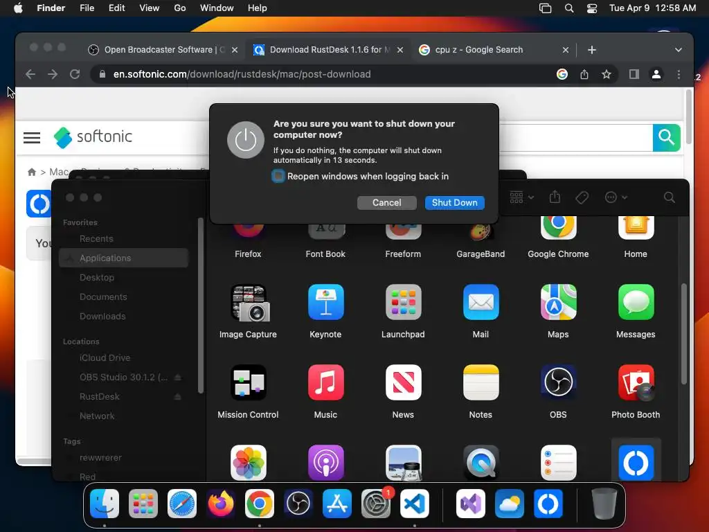The height and width of the screenshot is (532, 709).
Task: Open Visual Studio Code from the Dock
Action: (x=415, y=504)
